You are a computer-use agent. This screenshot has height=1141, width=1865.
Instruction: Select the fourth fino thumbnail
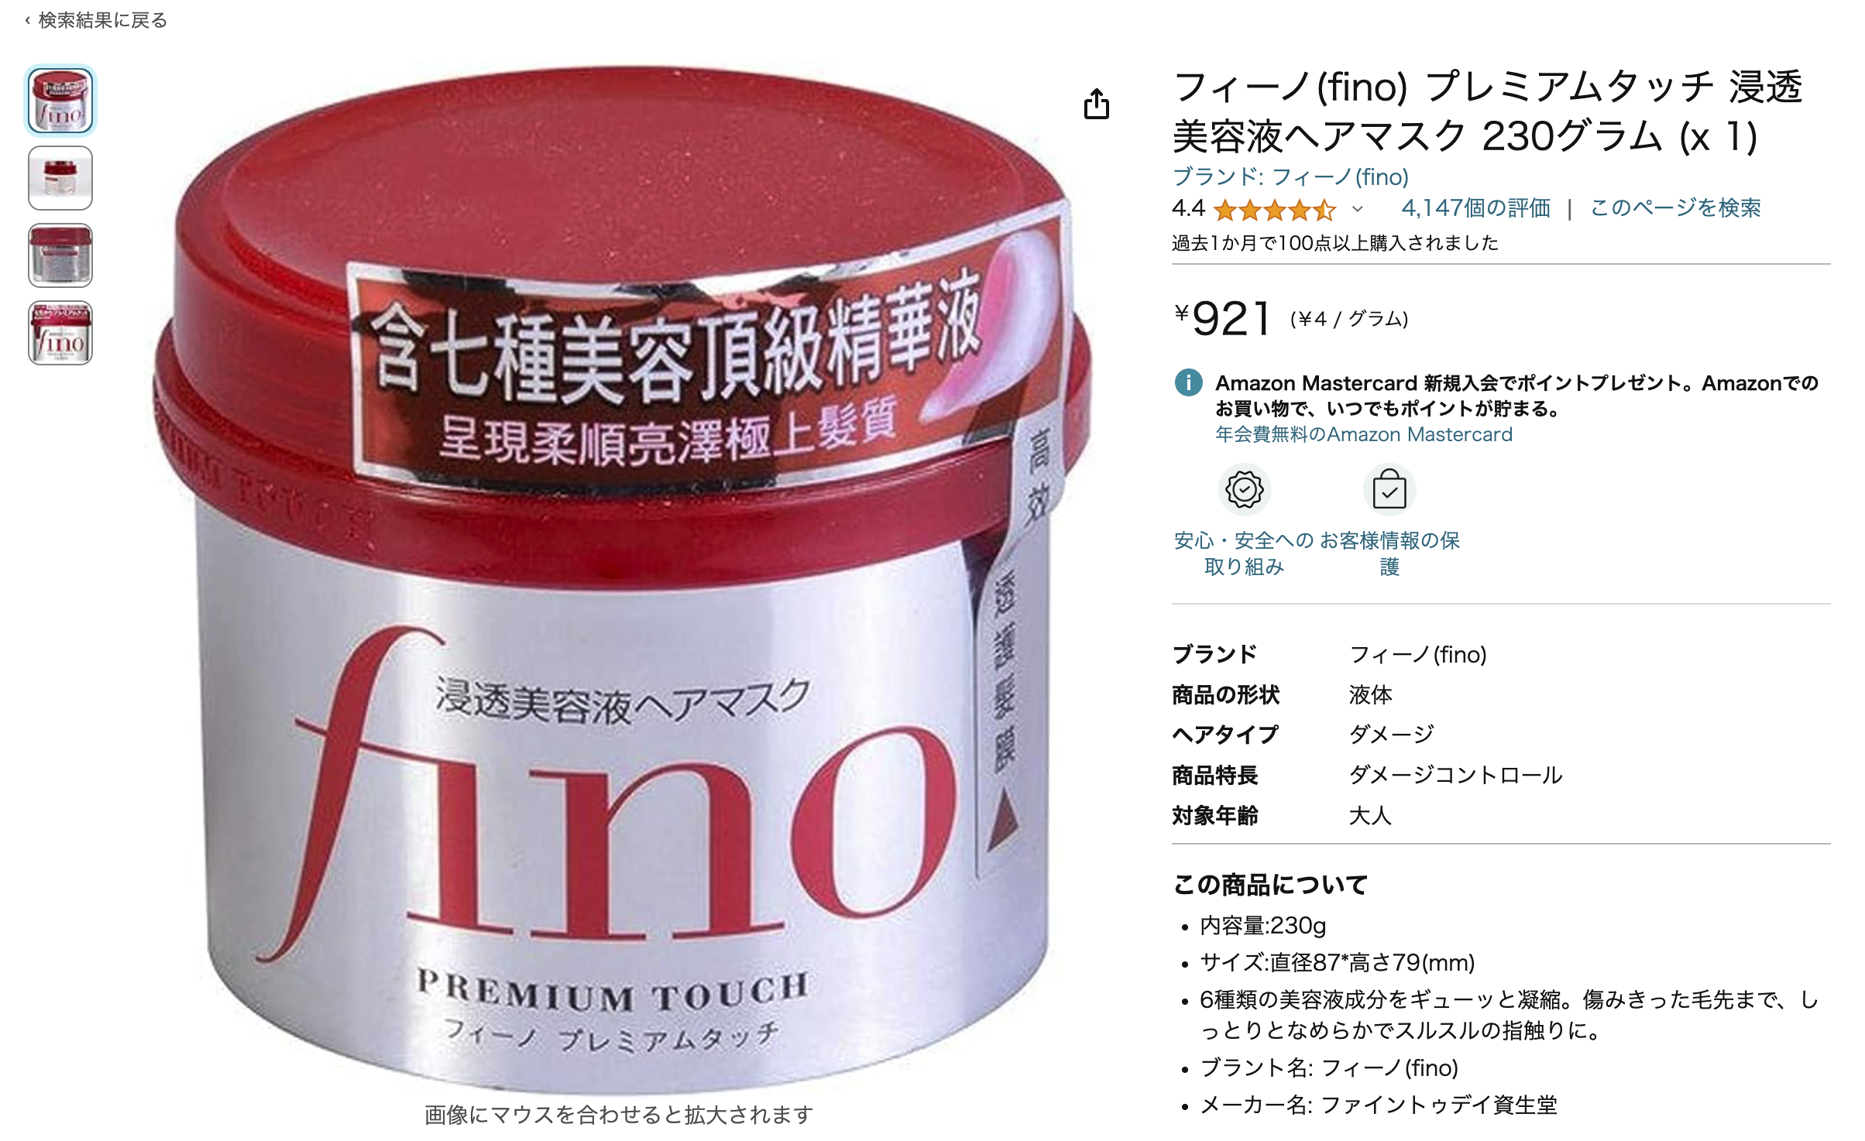point(60,333)
